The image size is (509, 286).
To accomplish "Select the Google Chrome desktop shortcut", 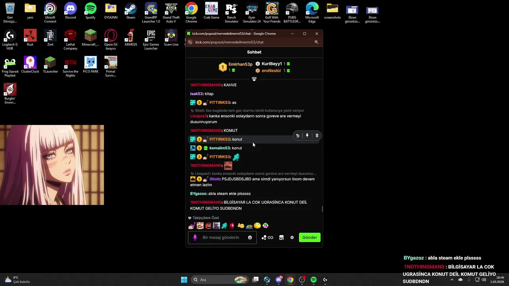I will click(x=191, y=13).
